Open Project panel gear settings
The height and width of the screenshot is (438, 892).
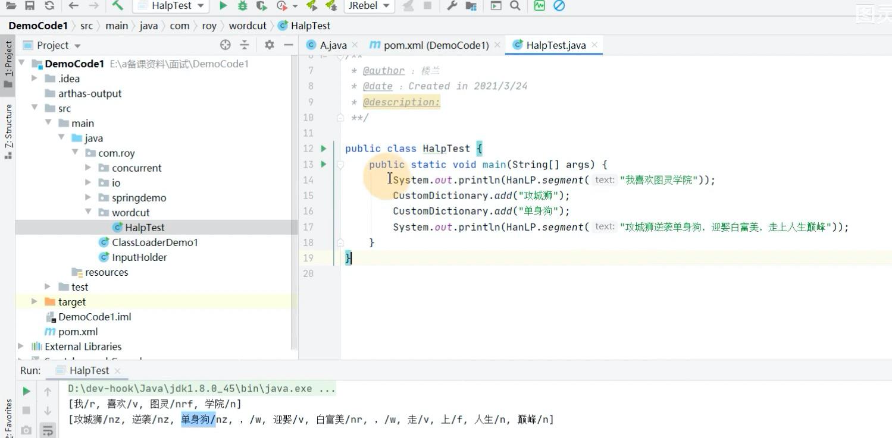tap(269, 45)
